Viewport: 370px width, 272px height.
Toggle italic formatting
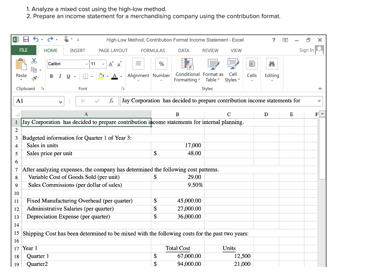coord(60,76)
